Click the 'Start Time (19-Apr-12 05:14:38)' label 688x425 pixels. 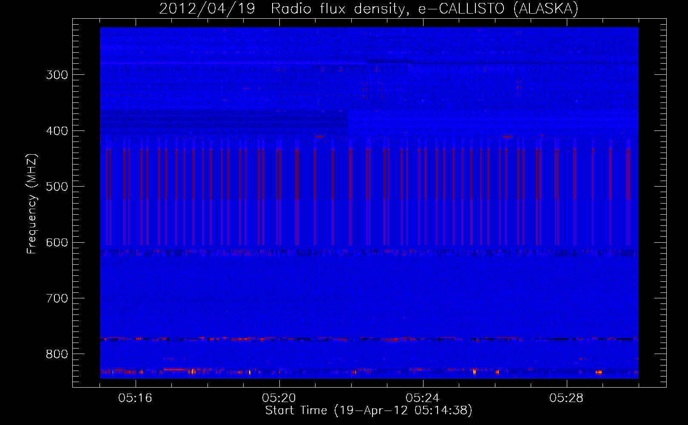point(369,411)
